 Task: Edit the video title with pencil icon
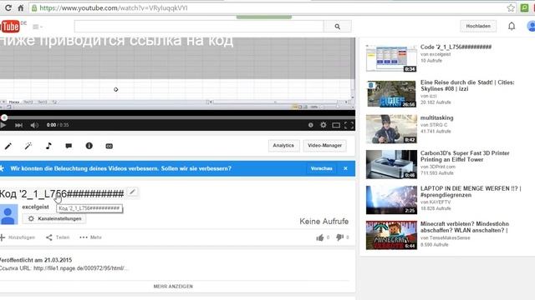tap(132, 192)
